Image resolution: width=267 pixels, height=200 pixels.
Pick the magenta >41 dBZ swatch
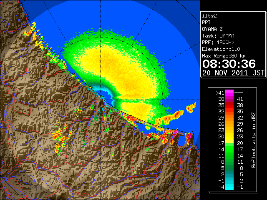point(229,92)
